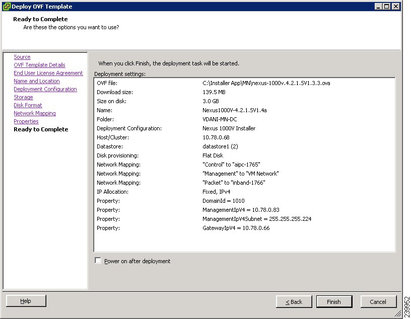Click the 3.0 GB size on disk value
The height and width of the screenshot is (319, 411).
click(x=211, y=101)
